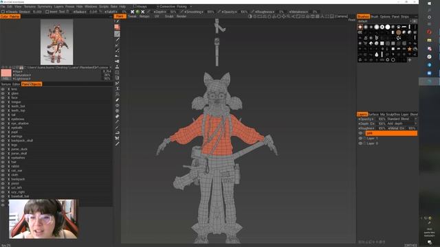
Task: Open the Freeze menu
Action: click(x=69, y=6)
